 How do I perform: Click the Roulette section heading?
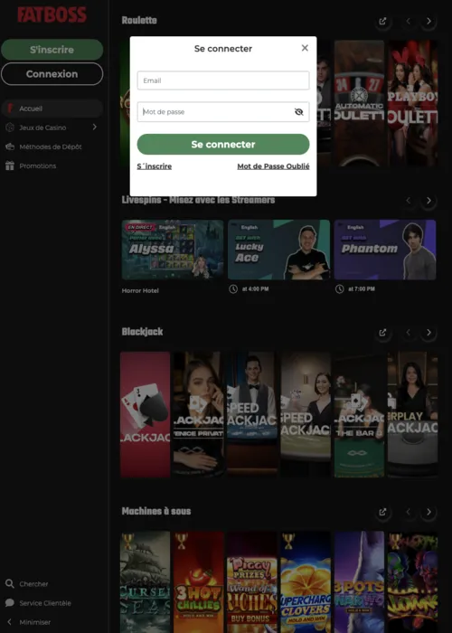tap(139, 20)
